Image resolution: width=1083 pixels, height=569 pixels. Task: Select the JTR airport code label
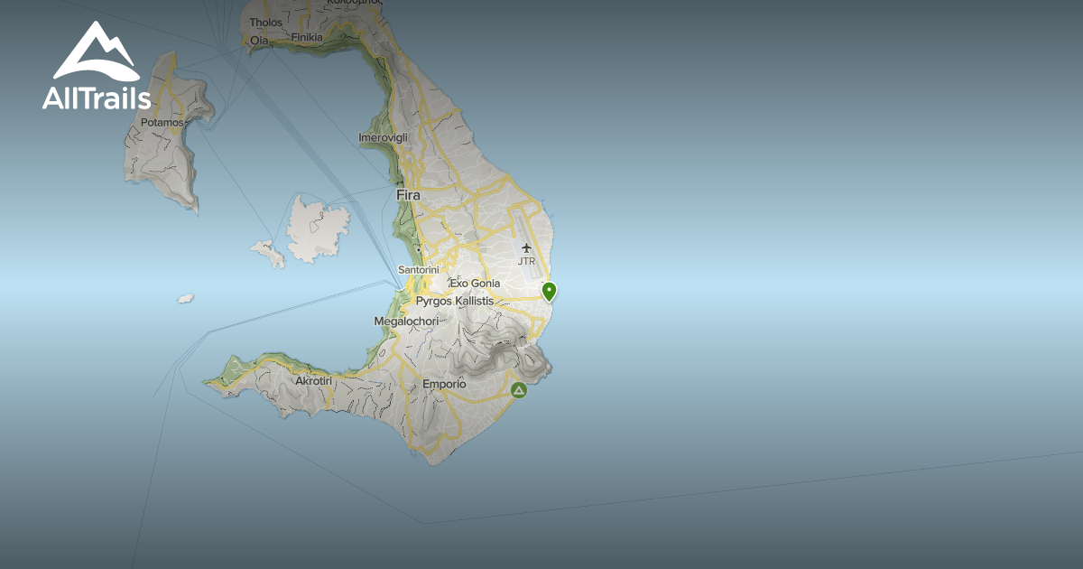coord(527,260)
